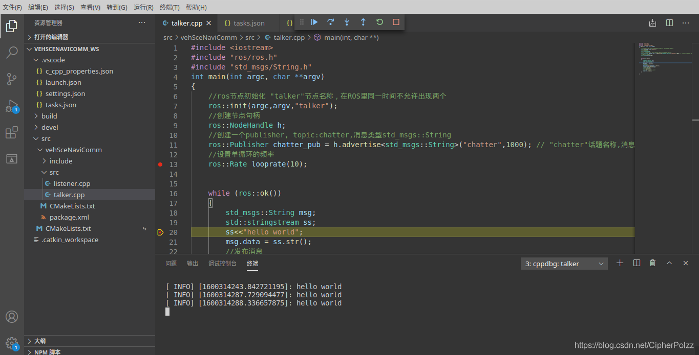Open the Explorer view in activity bar
The height and width of the screenshot is (355, 699).
coord(12,26)
